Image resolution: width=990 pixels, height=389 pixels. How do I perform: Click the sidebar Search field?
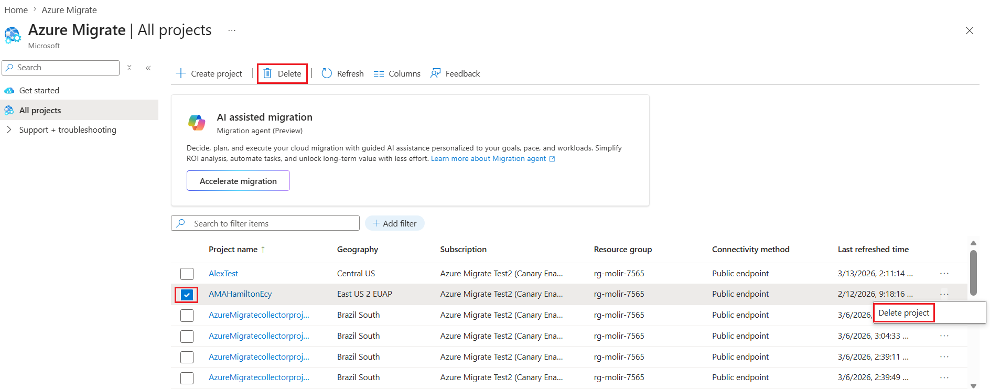pos(61,68)
